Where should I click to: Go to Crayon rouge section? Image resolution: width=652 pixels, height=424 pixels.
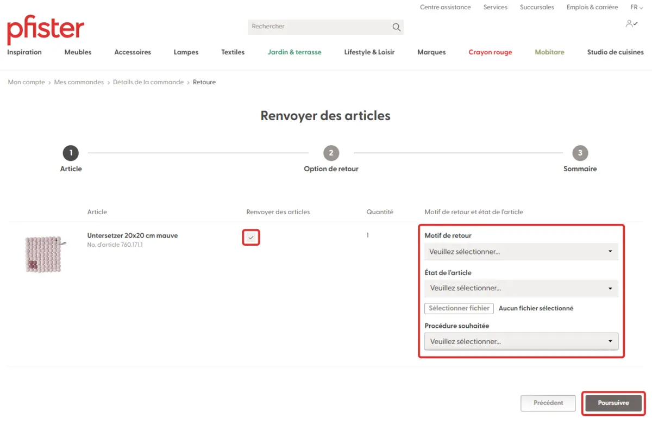490,52
